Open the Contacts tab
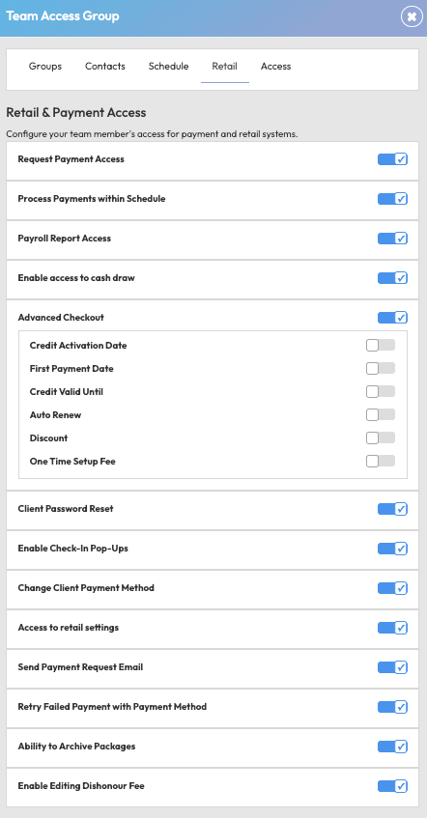Screen dimensions: 427x818 [x=105, y=67]
